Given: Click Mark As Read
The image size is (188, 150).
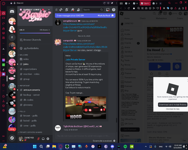Looking at the screenshot, I should [106, 15].
